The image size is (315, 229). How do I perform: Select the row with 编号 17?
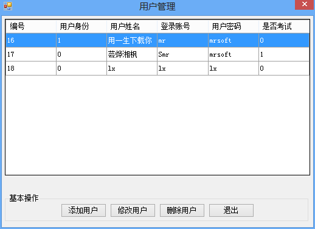point(157,54)
